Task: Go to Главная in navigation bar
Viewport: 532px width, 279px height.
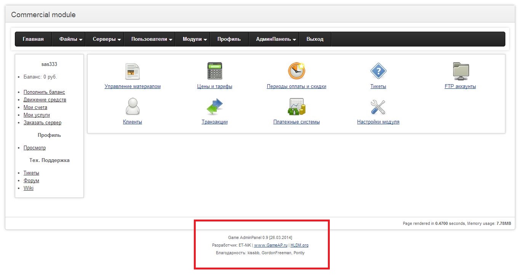Action: [33, 39]
